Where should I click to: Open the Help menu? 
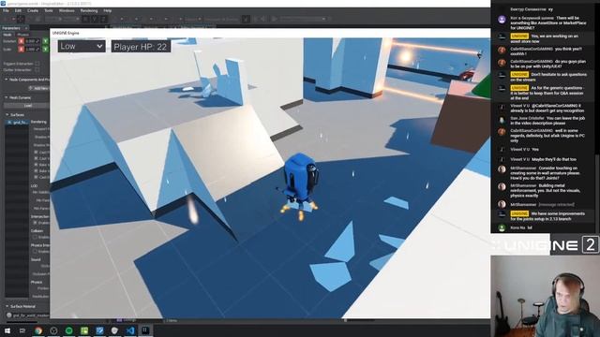(108, 10)
